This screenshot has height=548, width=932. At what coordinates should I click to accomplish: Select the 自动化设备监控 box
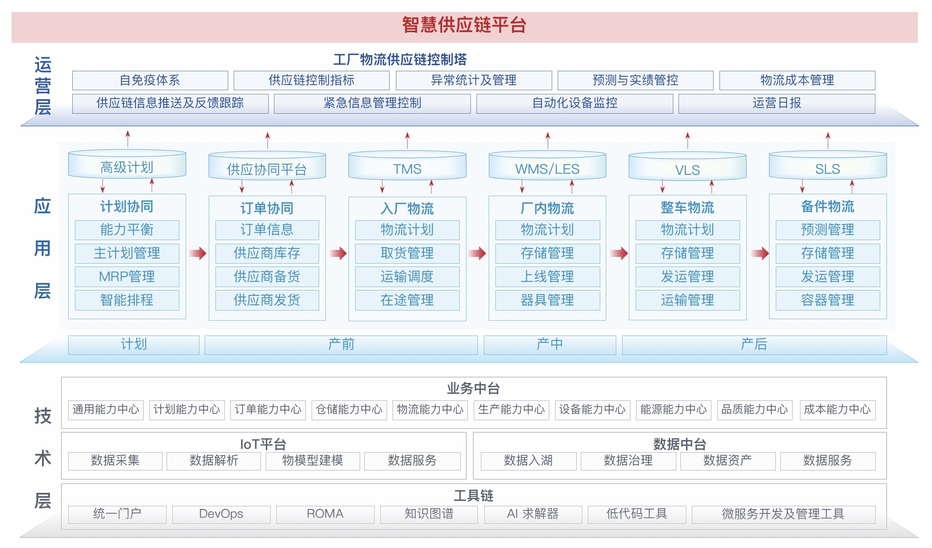tap(574, 103)
